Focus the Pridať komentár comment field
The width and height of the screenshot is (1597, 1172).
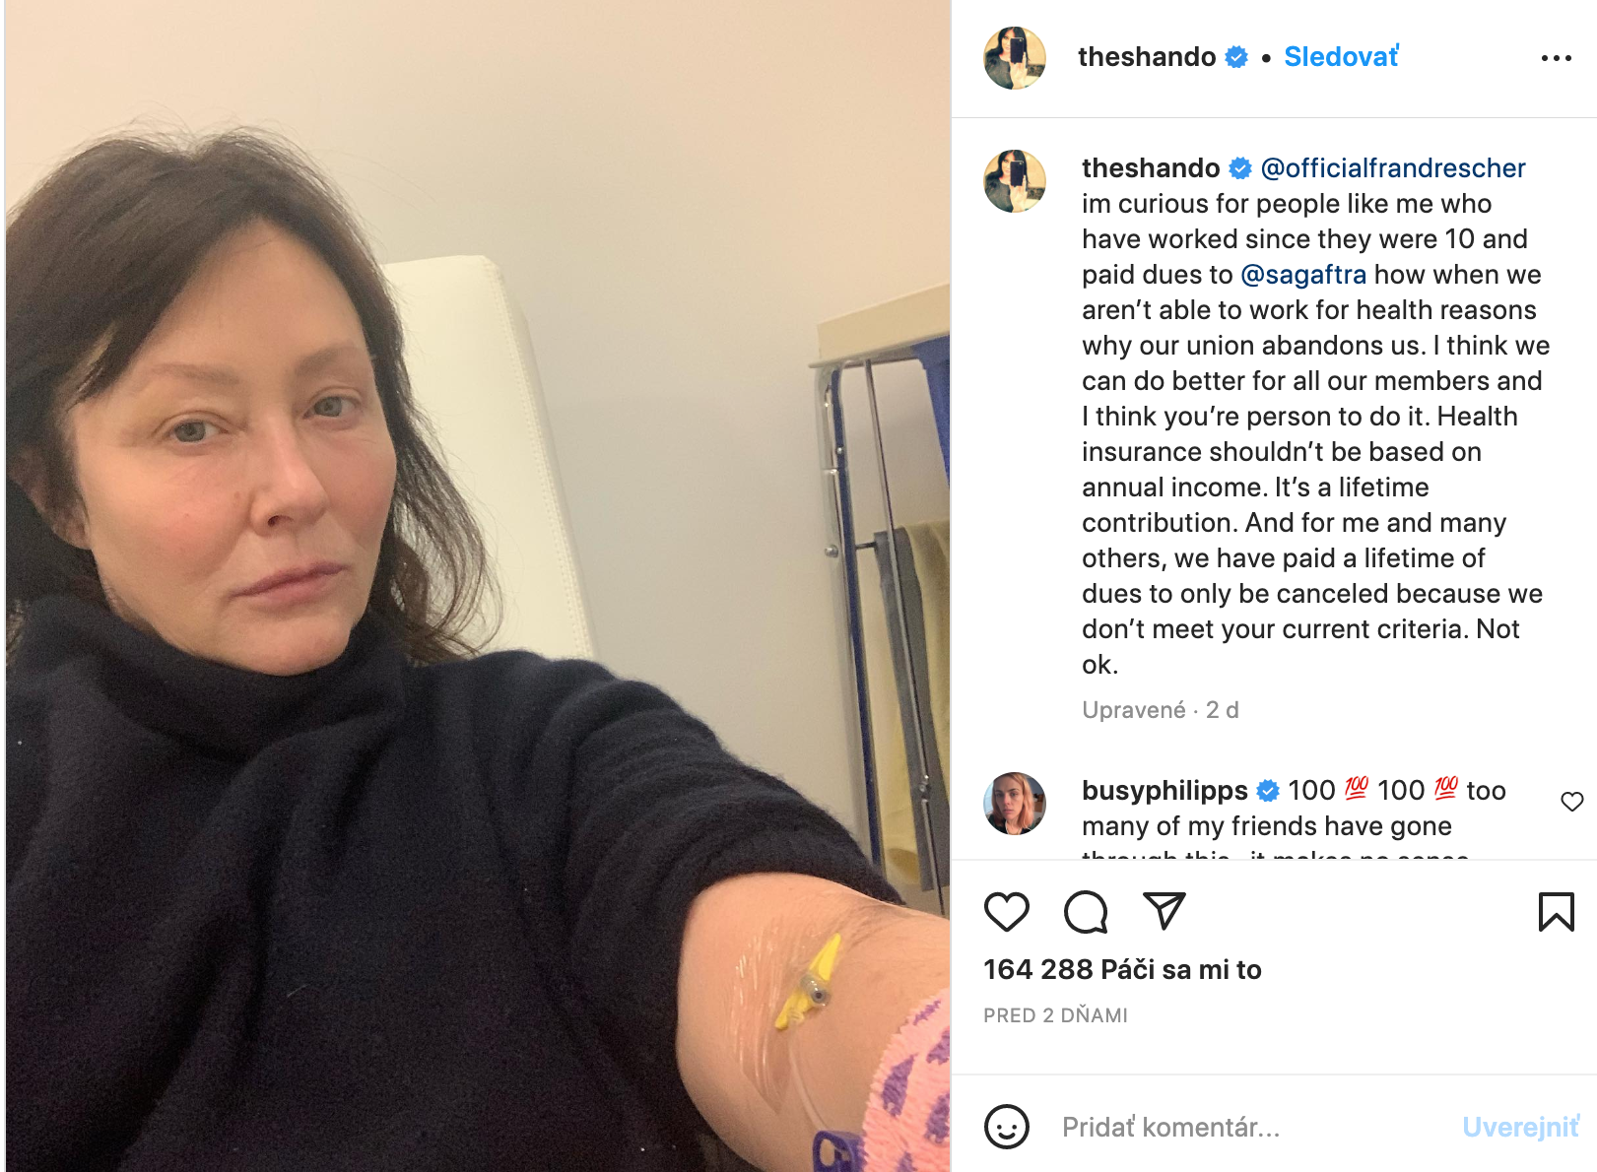(x=1251, y=1127)
